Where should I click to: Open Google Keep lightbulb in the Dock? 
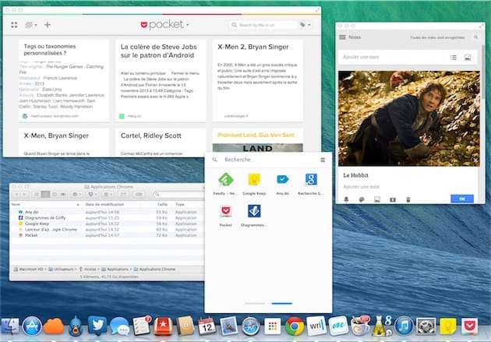click(448, 326)
